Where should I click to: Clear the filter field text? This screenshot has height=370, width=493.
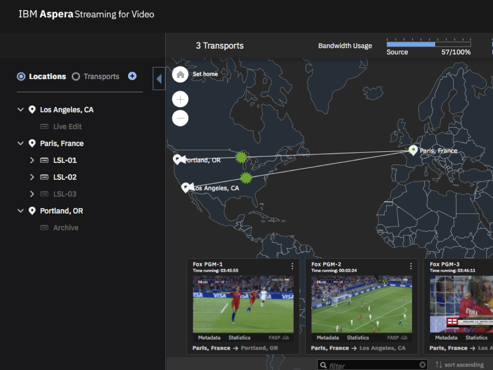422,365
